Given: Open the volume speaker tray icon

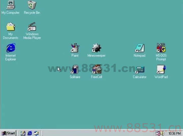Looking at the screenshot, I should 162,133.
